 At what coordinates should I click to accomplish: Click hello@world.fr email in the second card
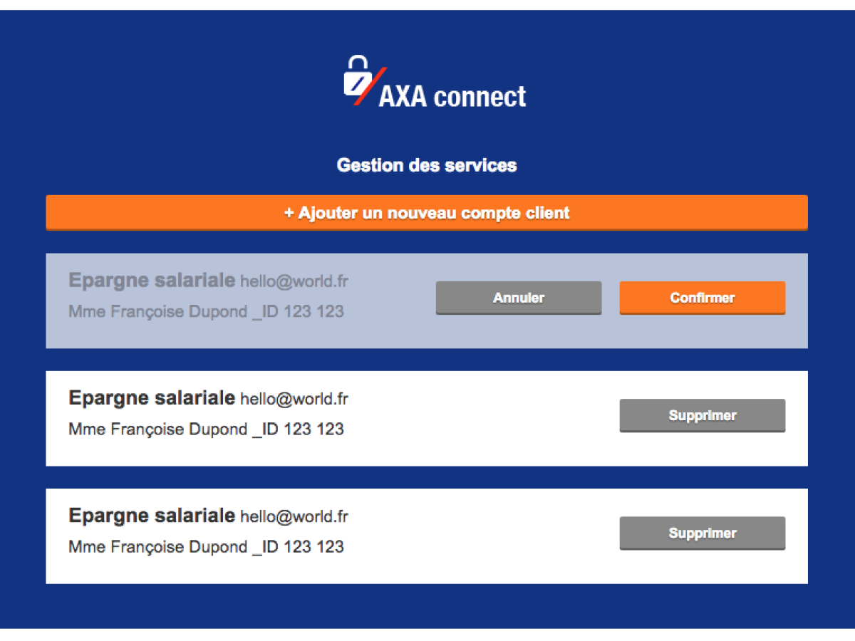click(294, 399)
